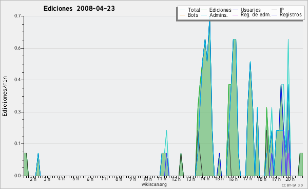Screen dimensions: 308x189
Task: Click the 0.3 y-axis value
Action: [17, 112]
